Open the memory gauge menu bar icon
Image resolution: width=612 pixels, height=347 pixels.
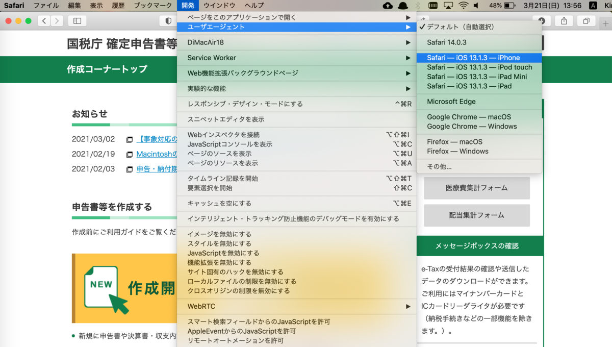pos(433,6)
